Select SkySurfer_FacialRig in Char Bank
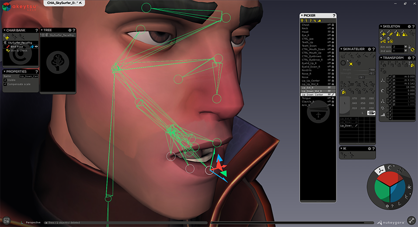This screenshot has height=227, width=418. click(x=21, y=43)
